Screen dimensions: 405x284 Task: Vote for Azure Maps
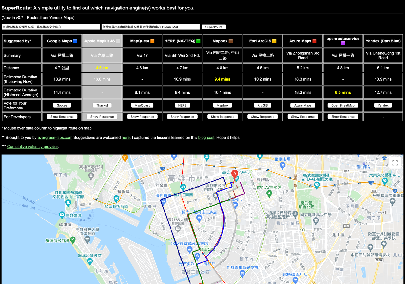(x=303, y=105)
